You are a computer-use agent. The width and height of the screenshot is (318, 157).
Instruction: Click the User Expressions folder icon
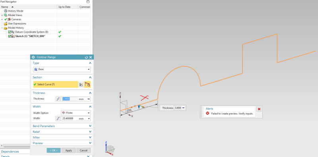(x=6, y=24)
